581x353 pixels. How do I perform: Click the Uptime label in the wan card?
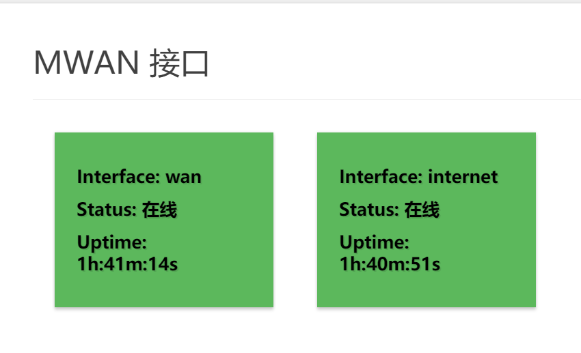pos(112,242)
